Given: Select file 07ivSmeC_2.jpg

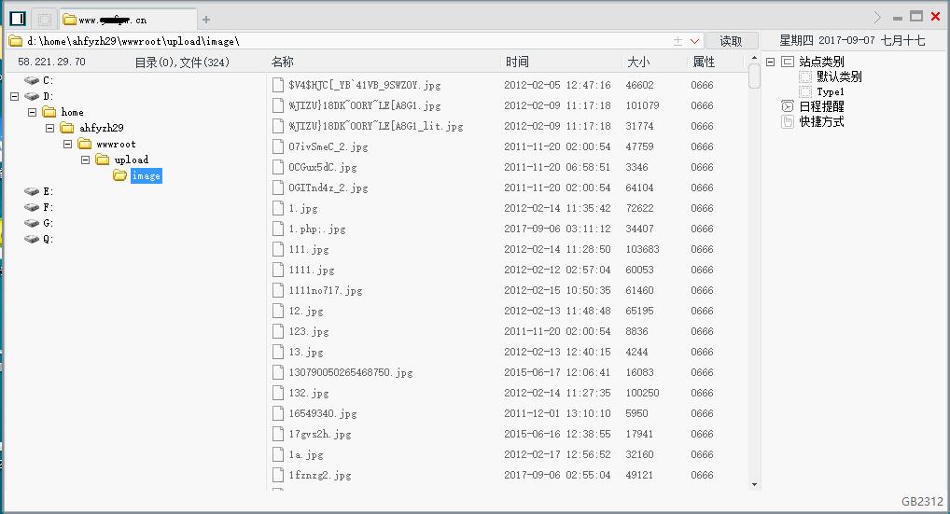Looking at the screenshot, I should 328,146.
